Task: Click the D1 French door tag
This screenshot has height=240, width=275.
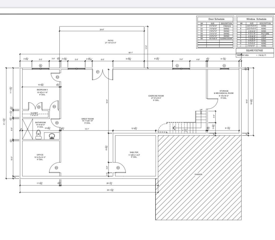Action: pos(98,72)
